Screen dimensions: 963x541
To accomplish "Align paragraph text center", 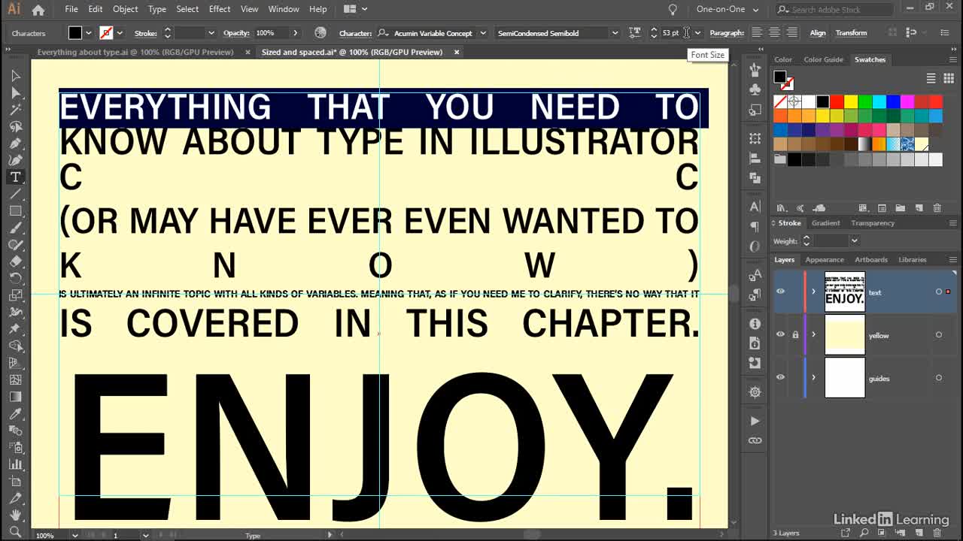I will tap(774, 32).
